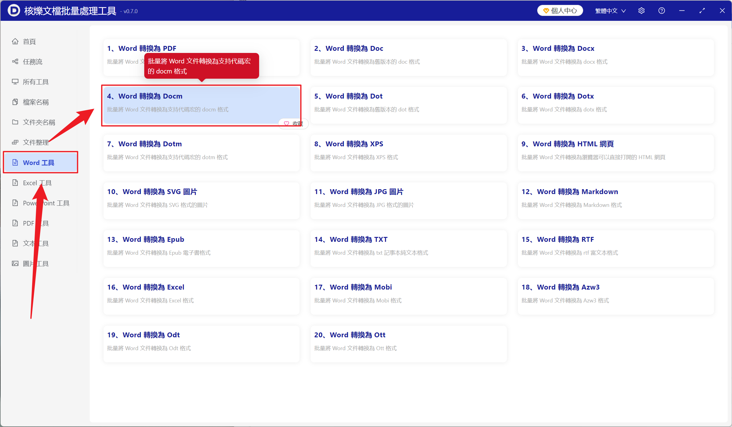Open Word 轉換為 RTF card
The image size is (732, 427).
coord(616,248)
